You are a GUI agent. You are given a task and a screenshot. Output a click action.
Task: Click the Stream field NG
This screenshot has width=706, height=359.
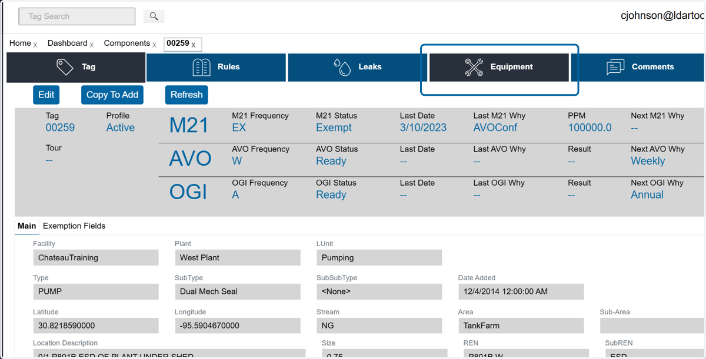click(x=379, y=326)
